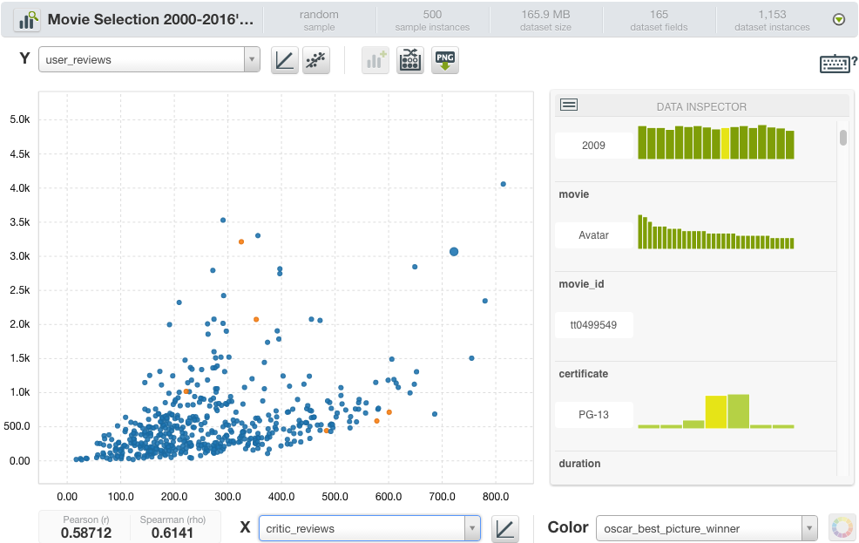Export chart as PNG
859x543 pixels.
click(x=444, y=60)
